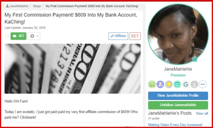Click the yellow star badge
Screen dimensions: 213x128
click(x=169, y=84)
